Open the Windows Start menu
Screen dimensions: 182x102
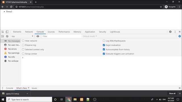pyautogui.click(x=3, y=99)
